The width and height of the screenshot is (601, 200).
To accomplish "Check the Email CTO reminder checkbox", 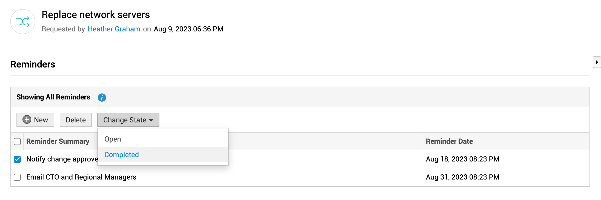I will click(17, 177).
